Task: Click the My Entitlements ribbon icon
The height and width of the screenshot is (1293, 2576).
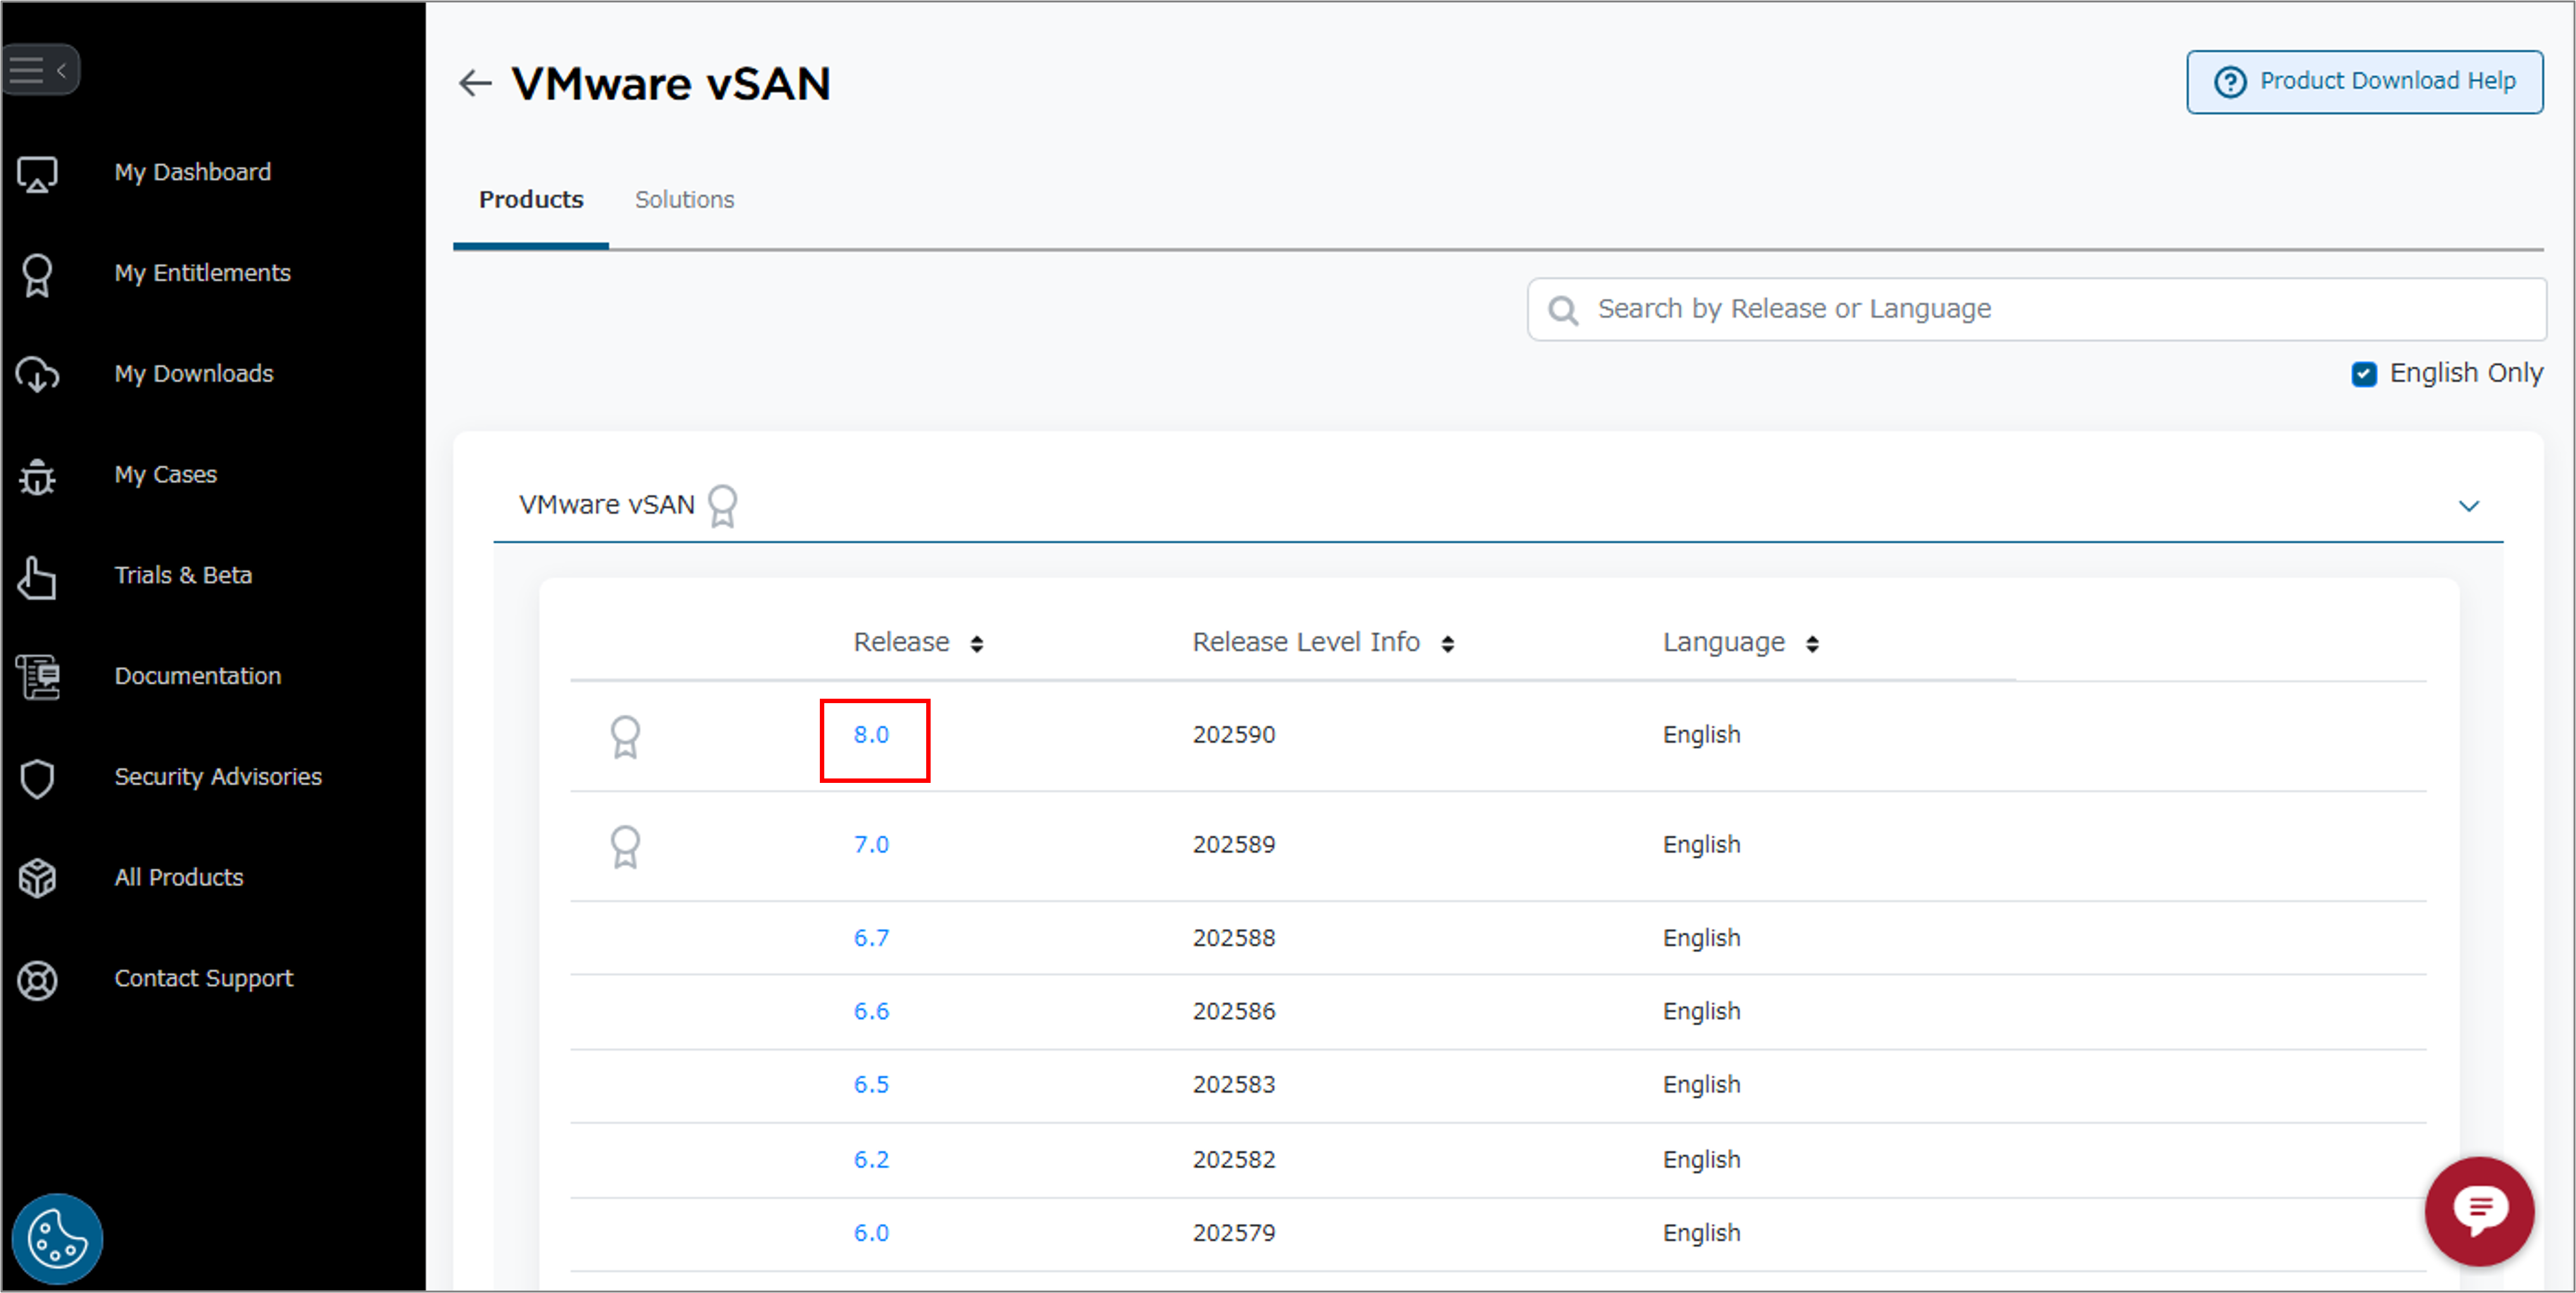Action: tap(37, 275)
